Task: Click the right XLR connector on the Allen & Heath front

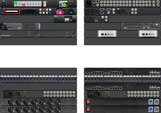Action: click(x=19, y=94)
